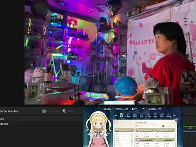Image resolution: width=196 pixels, height=147 pixels.
Task: Click the Speed stat row
Action: (124, 140)
